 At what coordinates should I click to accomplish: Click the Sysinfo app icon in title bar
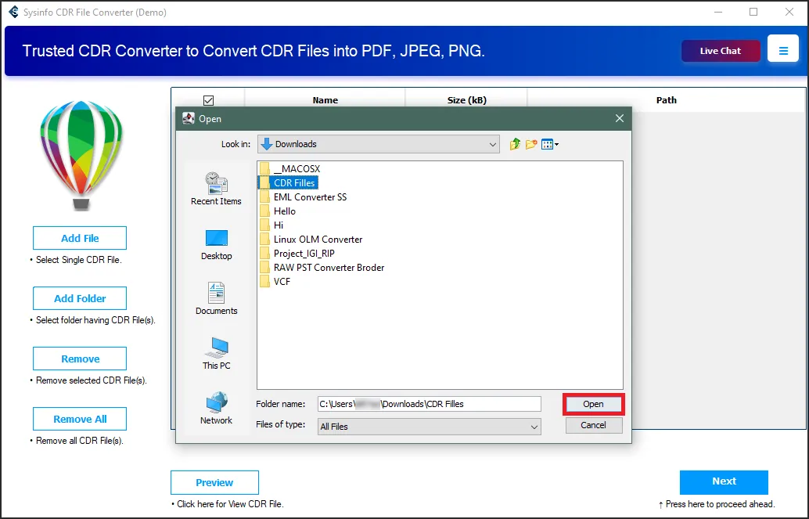pos(13,12)
